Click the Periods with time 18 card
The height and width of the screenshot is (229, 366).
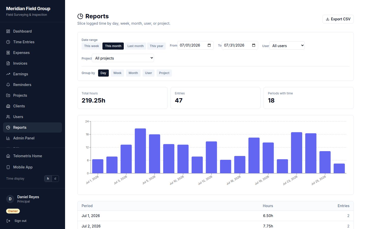click(309, 98)
